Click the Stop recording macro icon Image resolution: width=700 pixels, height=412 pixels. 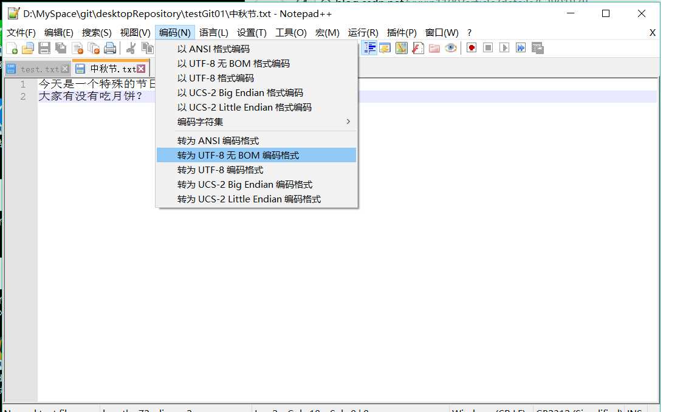(488, 48)
